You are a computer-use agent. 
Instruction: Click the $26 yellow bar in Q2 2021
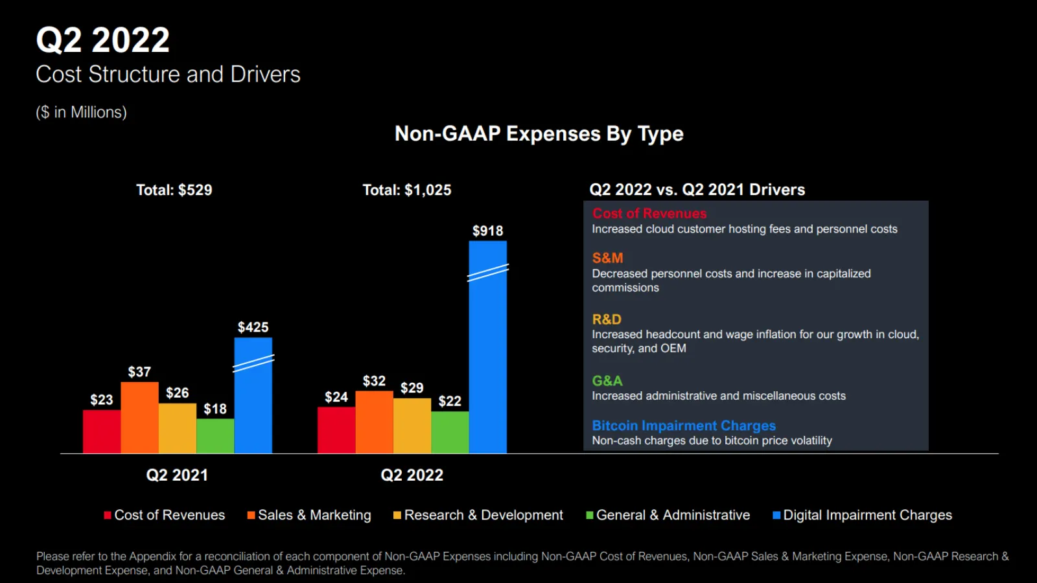(x=177, y=428)
